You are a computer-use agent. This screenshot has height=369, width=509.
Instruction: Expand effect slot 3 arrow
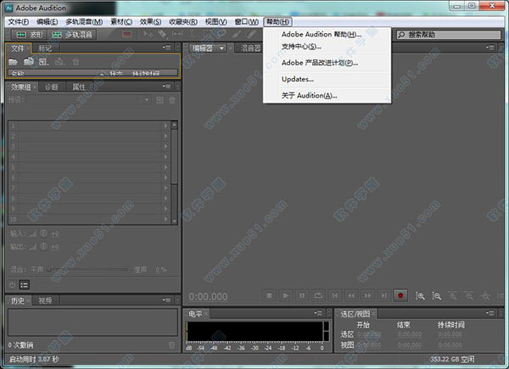165,147
